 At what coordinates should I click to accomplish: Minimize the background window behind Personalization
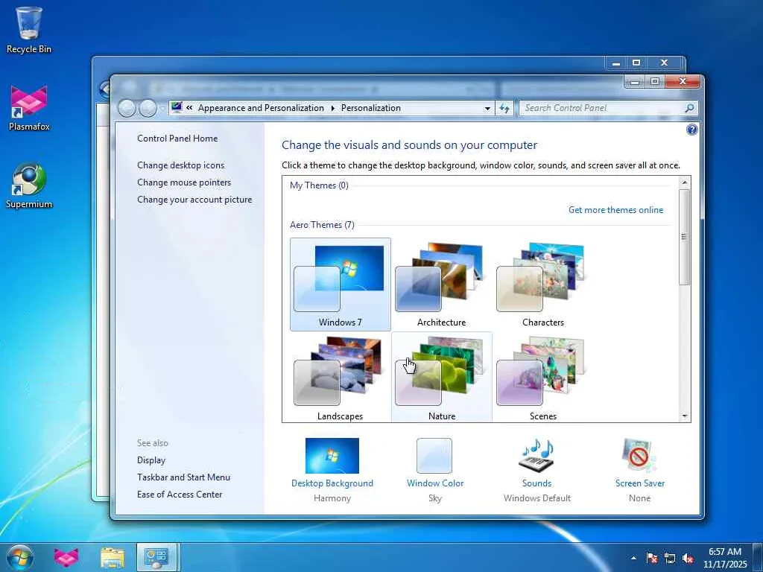point(616,63)
